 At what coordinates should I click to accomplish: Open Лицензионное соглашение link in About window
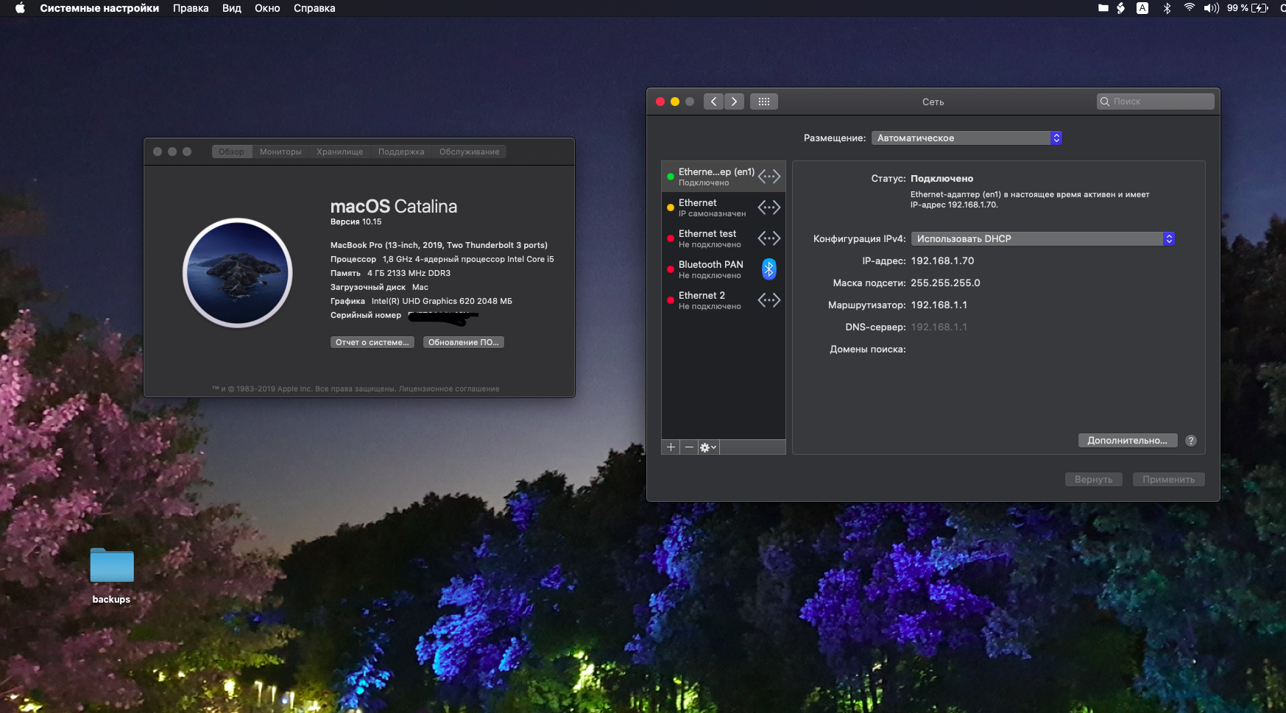coord(449,389)
